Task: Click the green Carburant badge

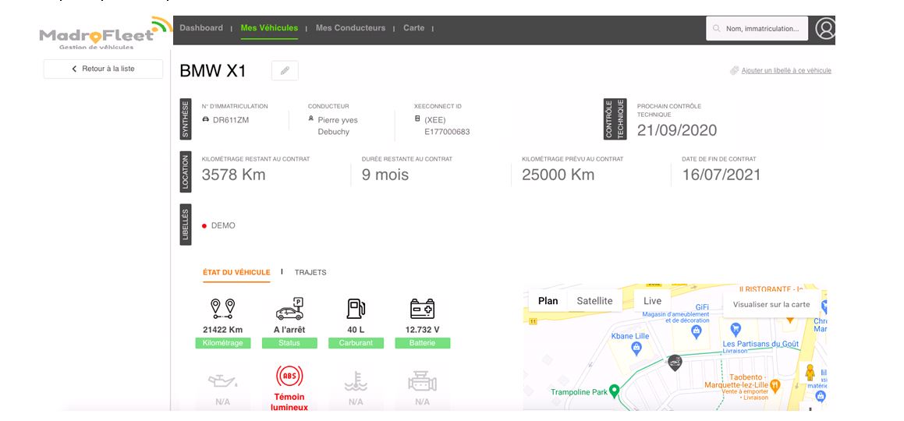Action: (x=356, y=343)
